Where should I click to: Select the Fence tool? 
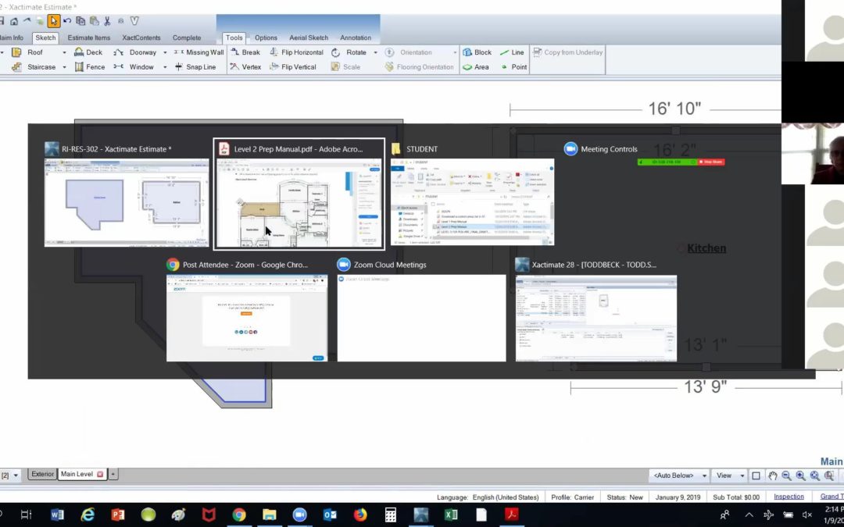[x=89, y=66]
